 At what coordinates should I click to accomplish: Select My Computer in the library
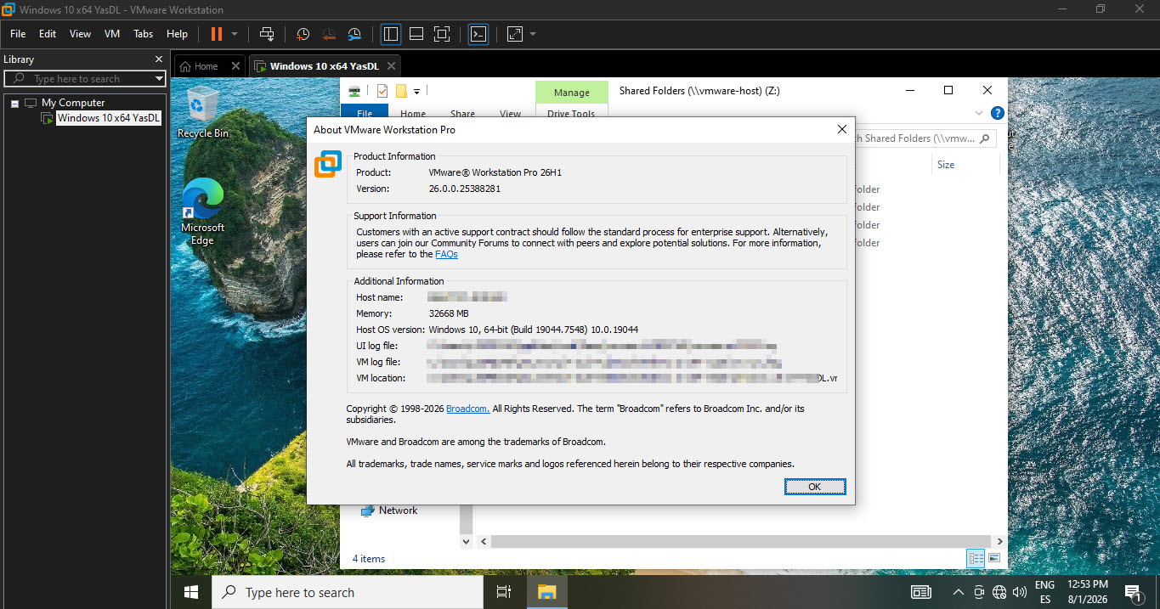click(73, 103)
